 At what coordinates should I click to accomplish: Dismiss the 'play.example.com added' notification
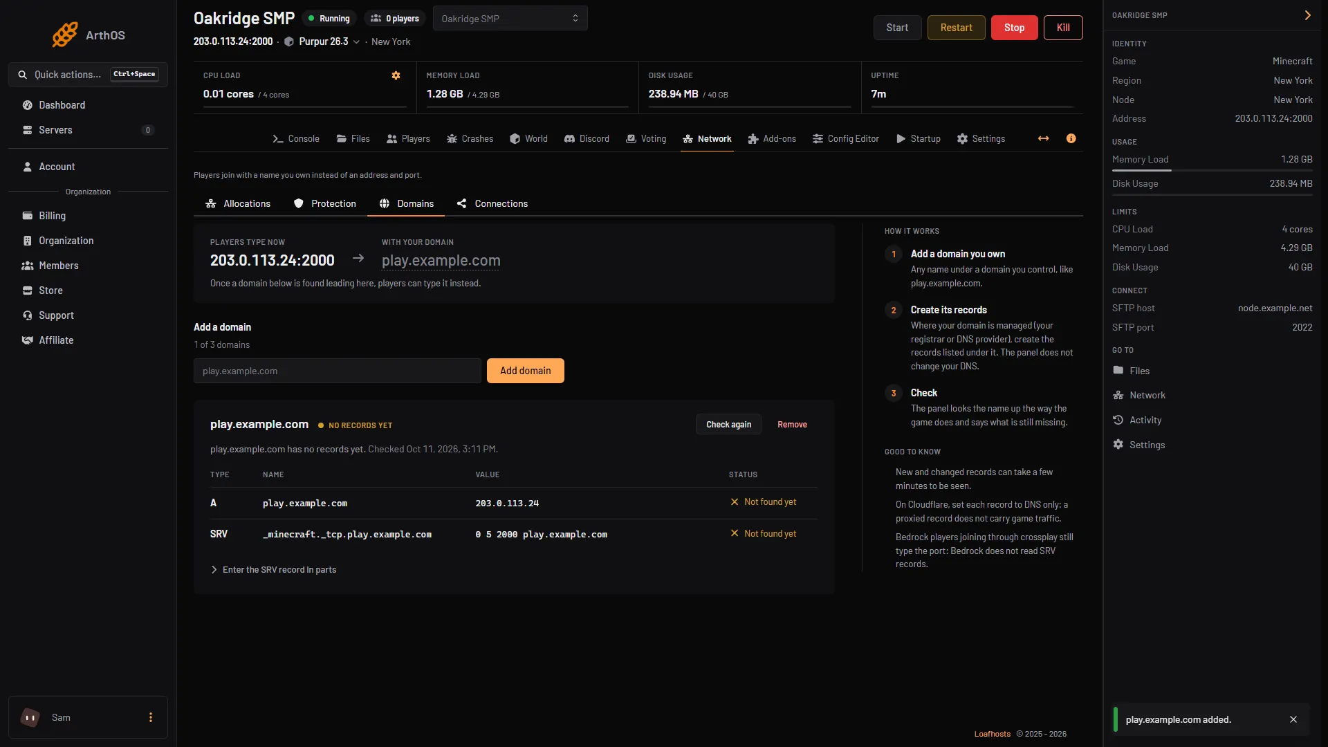coord(1293,719)
